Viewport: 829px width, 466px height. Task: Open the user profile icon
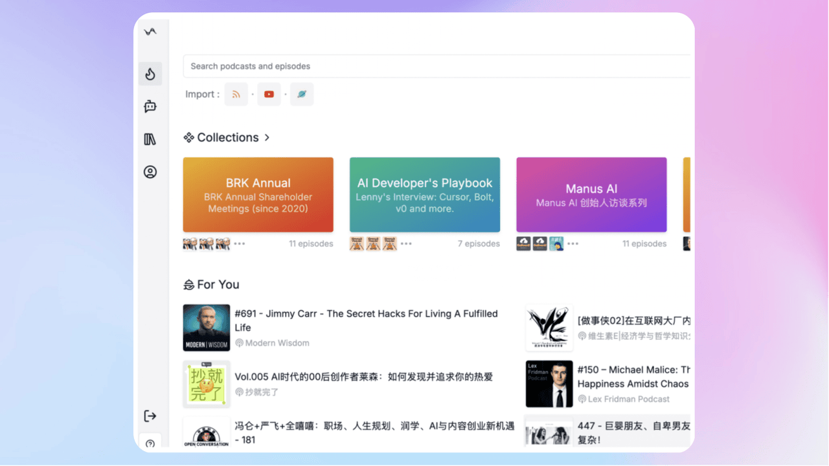click(x=150, y=172)
